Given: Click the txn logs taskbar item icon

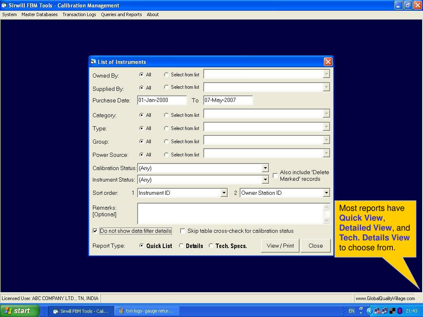Looking at the screenshot, I should point(121,311).
